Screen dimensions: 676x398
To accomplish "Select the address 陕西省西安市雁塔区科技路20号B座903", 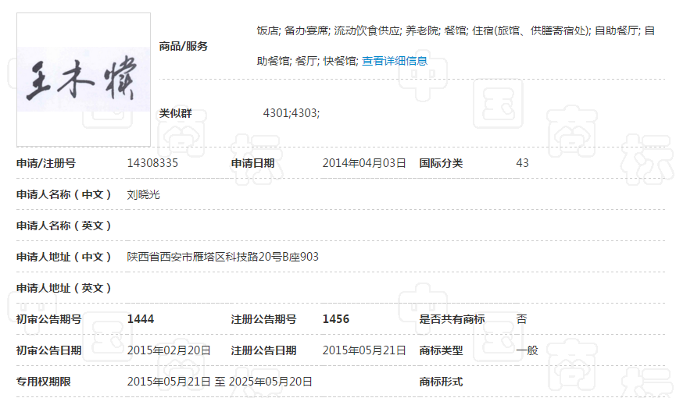I will click(223, 258).
